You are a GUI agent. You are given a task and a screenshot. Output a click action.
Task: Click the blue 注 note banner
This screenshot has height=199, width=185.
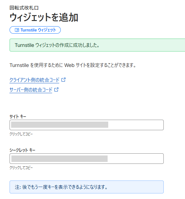tap(86, 187)
